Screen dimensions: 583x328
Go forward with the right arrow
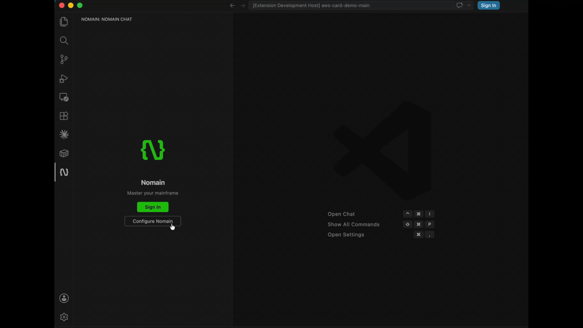[x=242, y=5]
